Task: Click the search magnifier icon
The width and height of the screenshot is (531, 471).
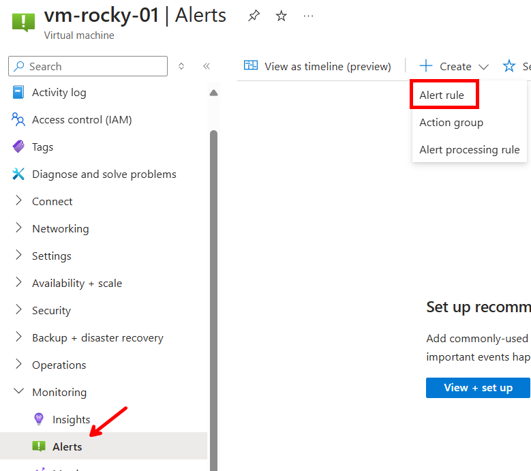Action: click(x=18, y=66)
